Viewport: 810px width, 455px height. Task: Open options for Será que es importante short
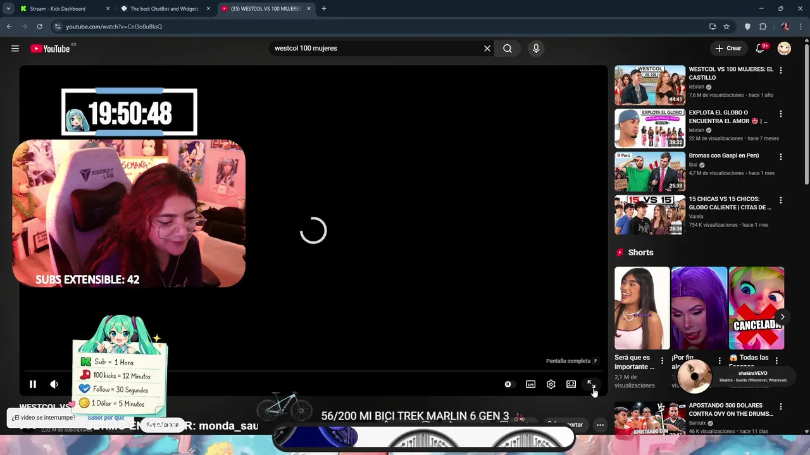point(662,361)
